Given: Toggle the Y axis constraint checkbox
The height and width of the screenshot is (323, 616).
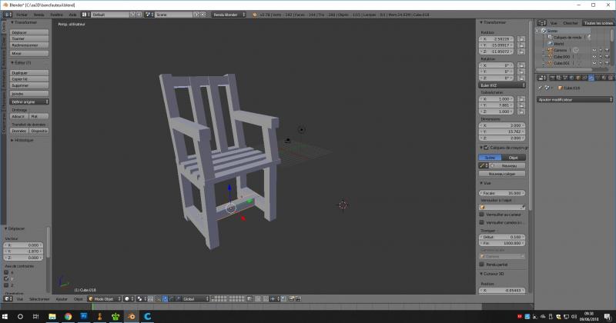Looking at the screenshot, I should (x=7, y=279).
